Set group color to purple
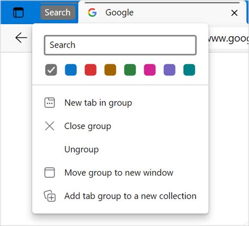Image resolution: width=249 pixels, height=226 pixels. pos(169,70)
